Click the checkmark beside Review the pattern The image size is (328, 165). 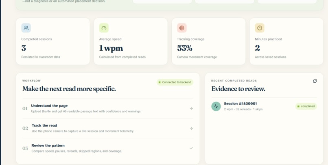(191, 148)
